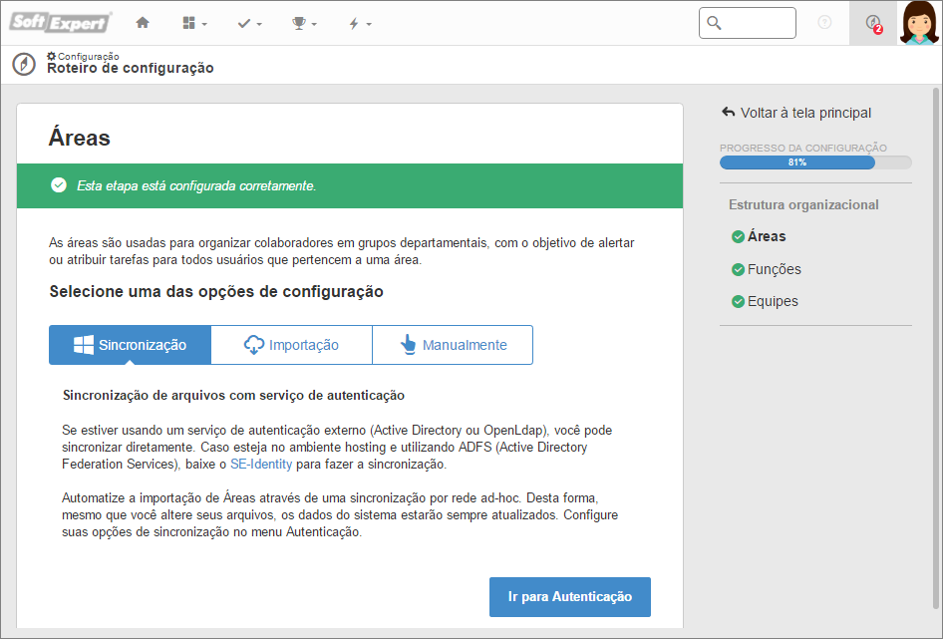This screenshot has height=639, width=943.
Task: Click the compass icon beside Roteiro de configuração
Action: pos(24,64)
